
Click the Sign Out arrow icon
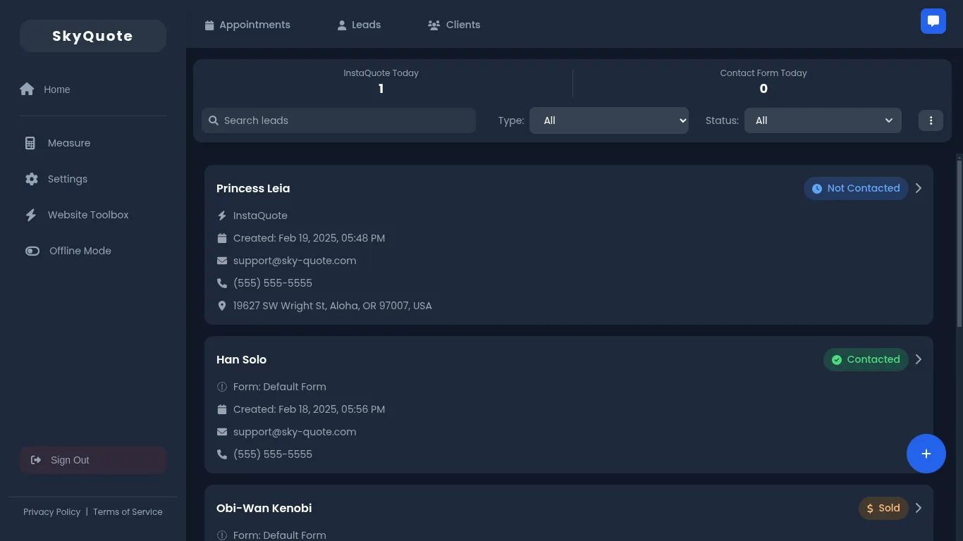pos(36,460)
